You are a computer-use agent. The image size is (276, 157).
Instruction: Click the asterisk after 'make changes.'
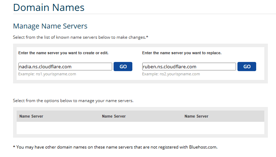coord(147,37)
